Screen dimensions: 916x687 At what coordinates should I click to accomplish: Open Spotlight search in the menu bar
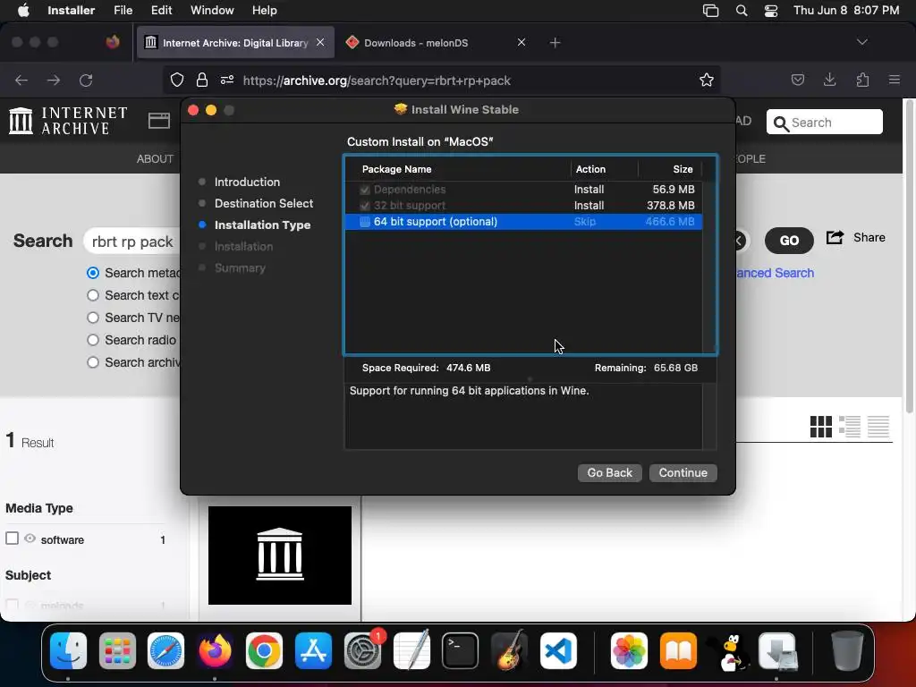tap(742, 11)
